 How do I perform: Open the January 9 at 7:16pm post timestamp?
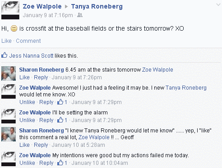[x=48, y=15]
